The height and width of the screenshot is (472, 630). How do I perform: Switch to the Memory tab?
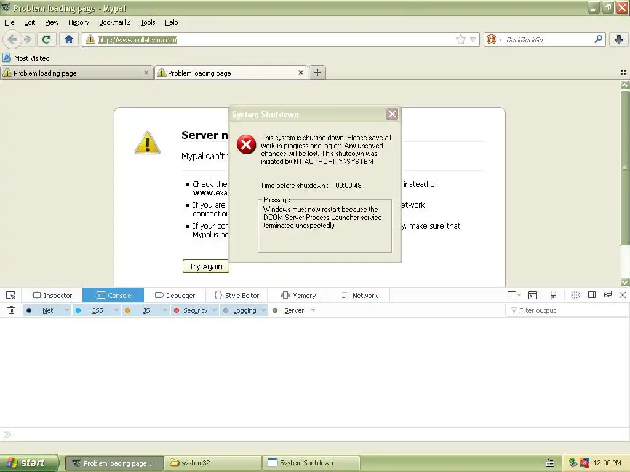[x=298, y=296]
